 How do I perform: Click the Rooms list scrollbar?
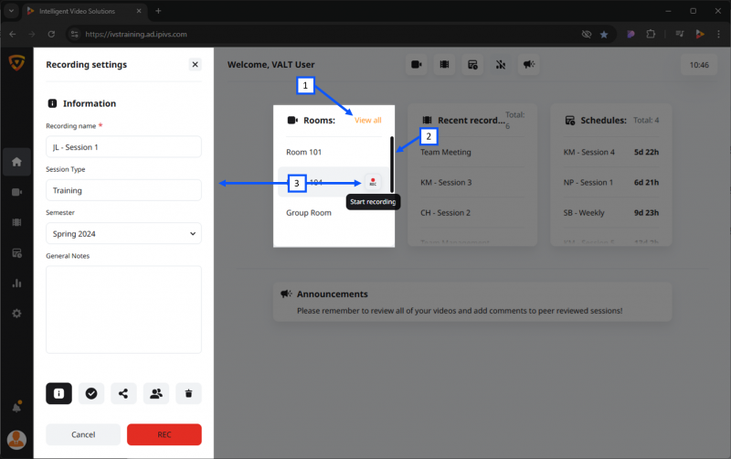(x=392, y=165)
